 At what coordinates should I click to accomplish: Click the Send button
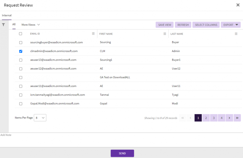point(122,153)
